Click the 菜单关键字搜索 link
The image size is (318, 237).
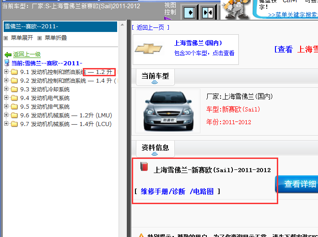pyautogui.click(x=293, y=15)
